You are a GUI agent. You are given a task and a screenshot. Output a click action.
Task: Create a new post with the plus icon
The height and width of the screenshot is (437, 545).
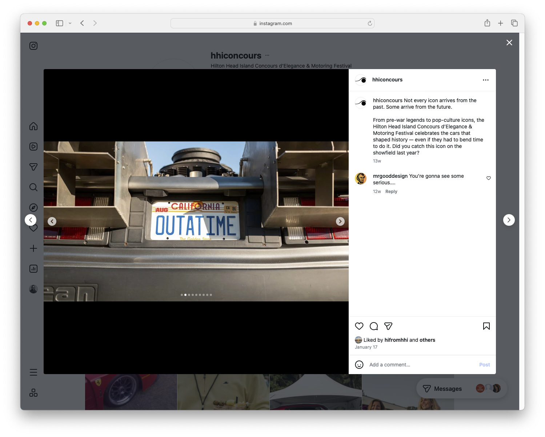(x=33, y=248)
